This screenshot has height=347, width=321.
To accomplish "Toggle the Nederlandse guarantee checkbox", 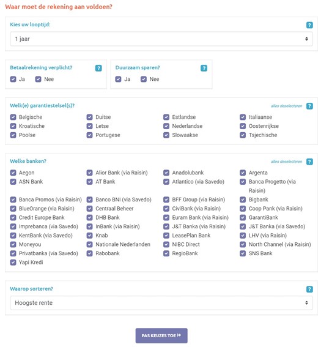I will (x=166, y=126).
